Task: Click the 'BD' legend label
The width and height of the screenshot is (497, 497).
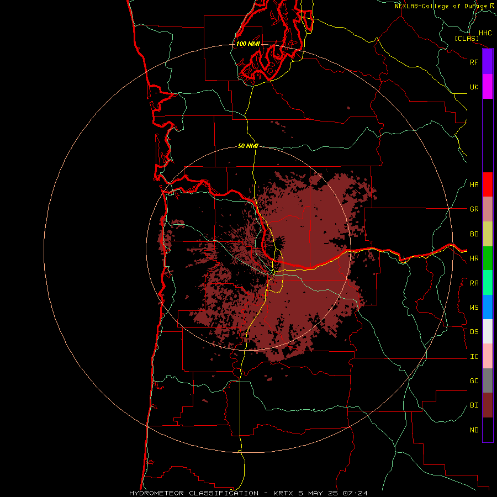Action: point(474,234)
